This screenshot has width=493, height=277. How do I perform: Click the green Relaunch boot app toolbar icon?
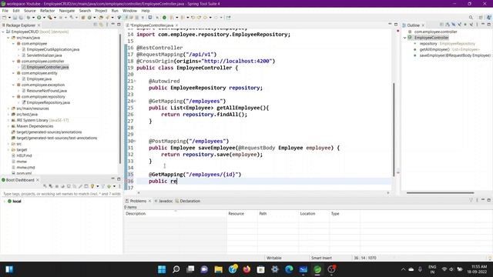164,18
